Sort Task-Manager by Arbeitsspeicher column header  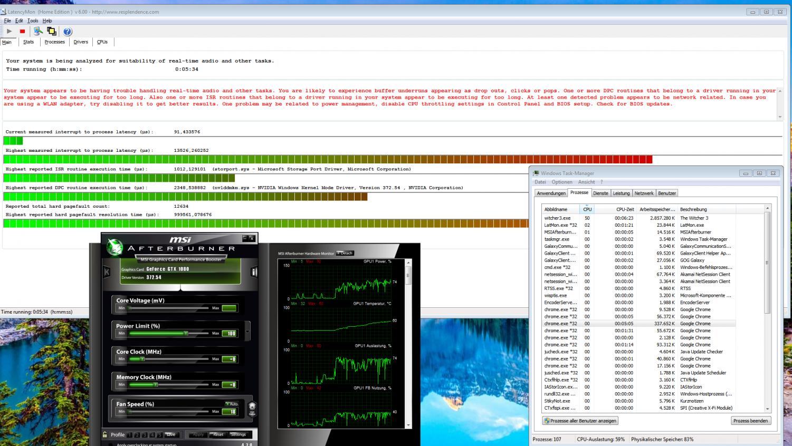click(656, 209)
